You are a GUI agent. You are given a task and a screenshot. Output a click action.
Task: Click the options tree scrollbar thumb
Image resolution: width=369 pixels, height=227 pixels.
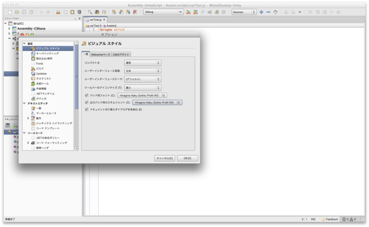(x=77, y=77)
